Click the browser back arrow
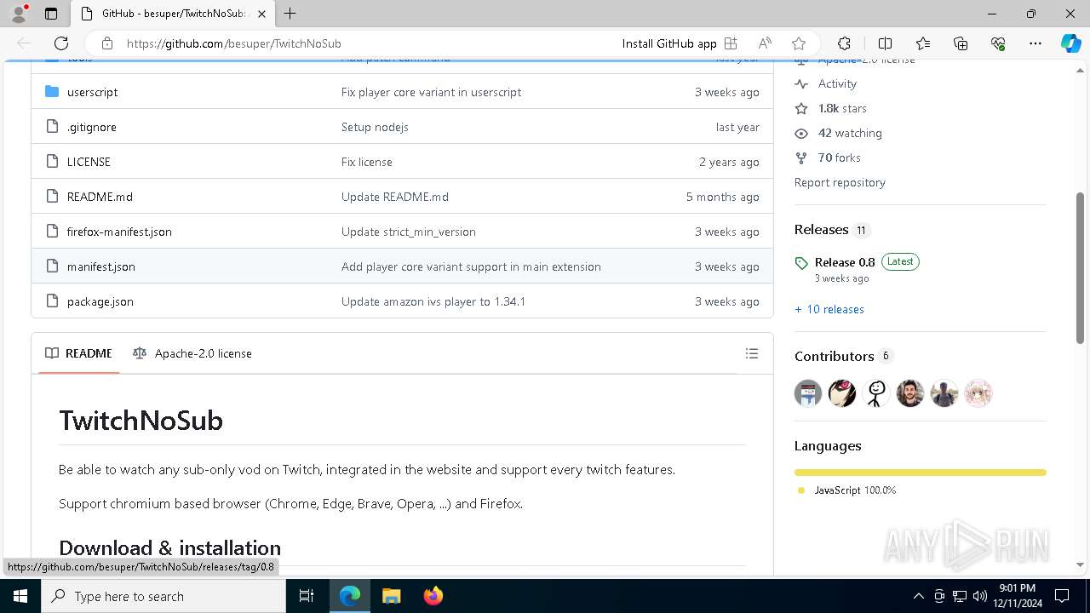 tap(24, 43)
